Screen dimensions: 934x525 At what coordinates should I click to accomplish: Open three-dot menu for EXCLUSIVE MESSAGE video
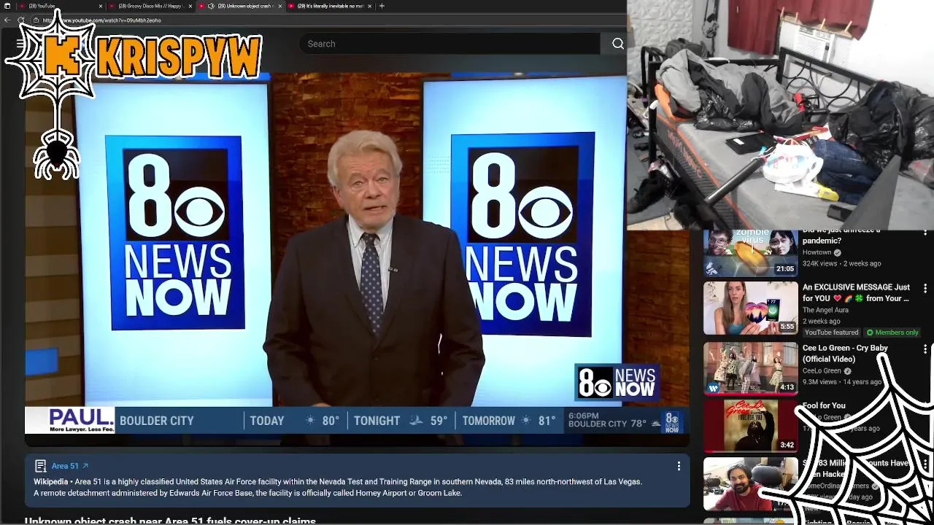(925, 289)
